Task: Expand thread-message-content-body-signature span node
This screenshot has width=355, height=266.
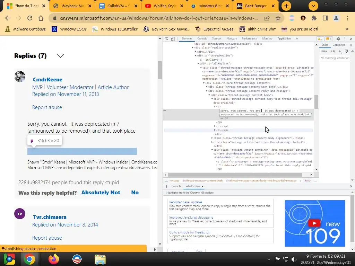Action: tap(212, 138)
